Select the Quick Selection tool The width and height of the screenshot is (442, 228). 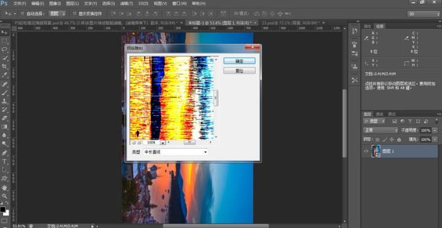(x=4, y=58)
